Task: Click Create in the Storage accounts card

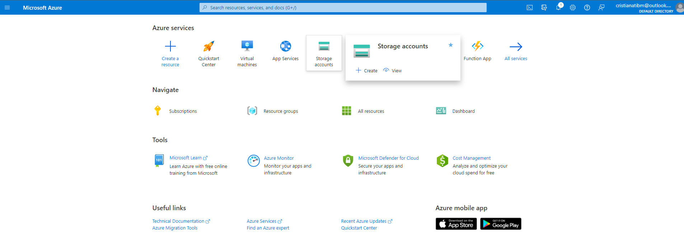Action: pos(367,71)
